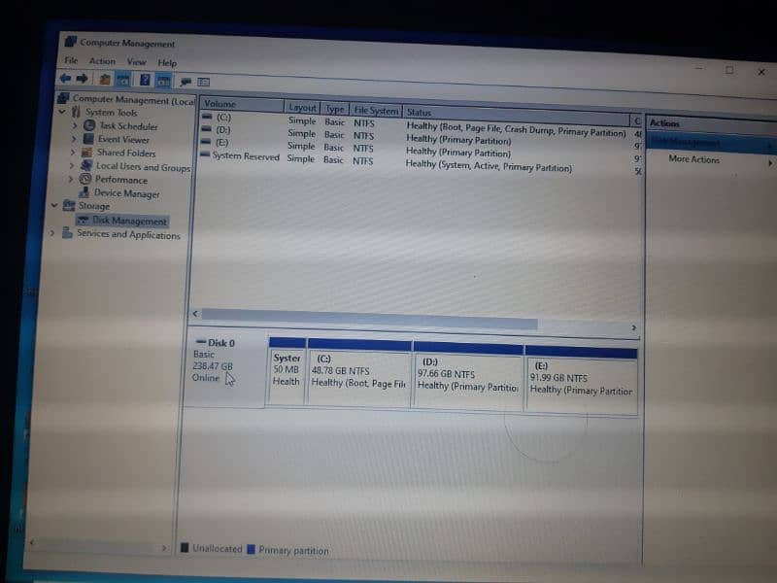777x583 pixels.
Task: Select Disk Management under Storage
Action: [129, 221]
